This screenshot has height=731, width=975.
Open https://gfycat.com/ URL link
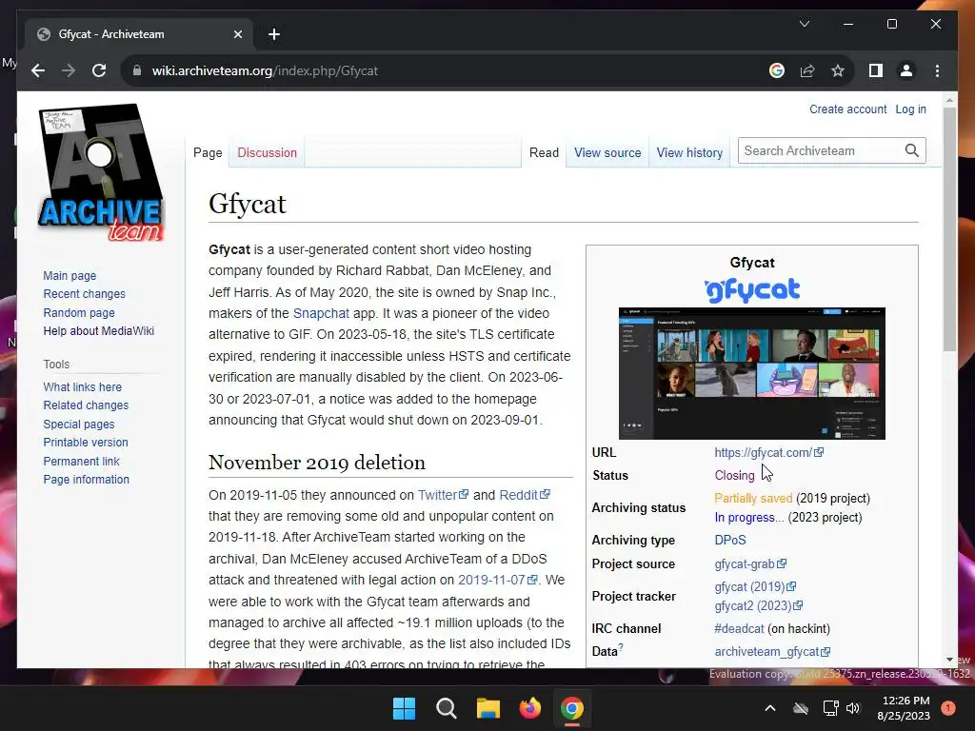coord(768,452)
